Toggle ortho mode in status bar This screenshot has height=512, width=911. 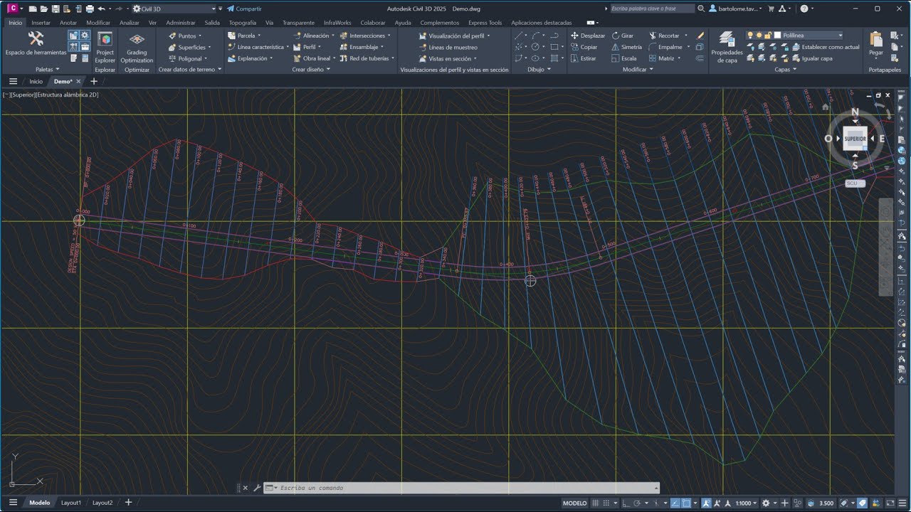coord(626,503)
